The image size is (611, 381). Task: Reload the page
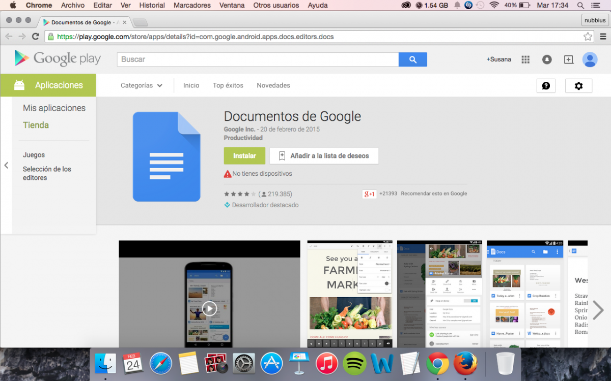pyautogui.click(x=35, y=37)
